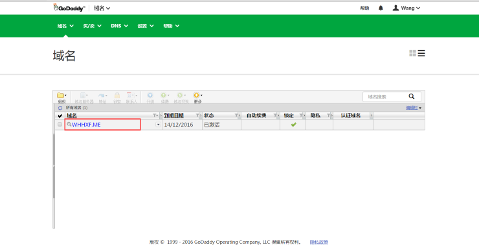479x245 pixels.
Task: Open the filter on 域名 column
Action: pyautogui.click(x=155, y=116)
